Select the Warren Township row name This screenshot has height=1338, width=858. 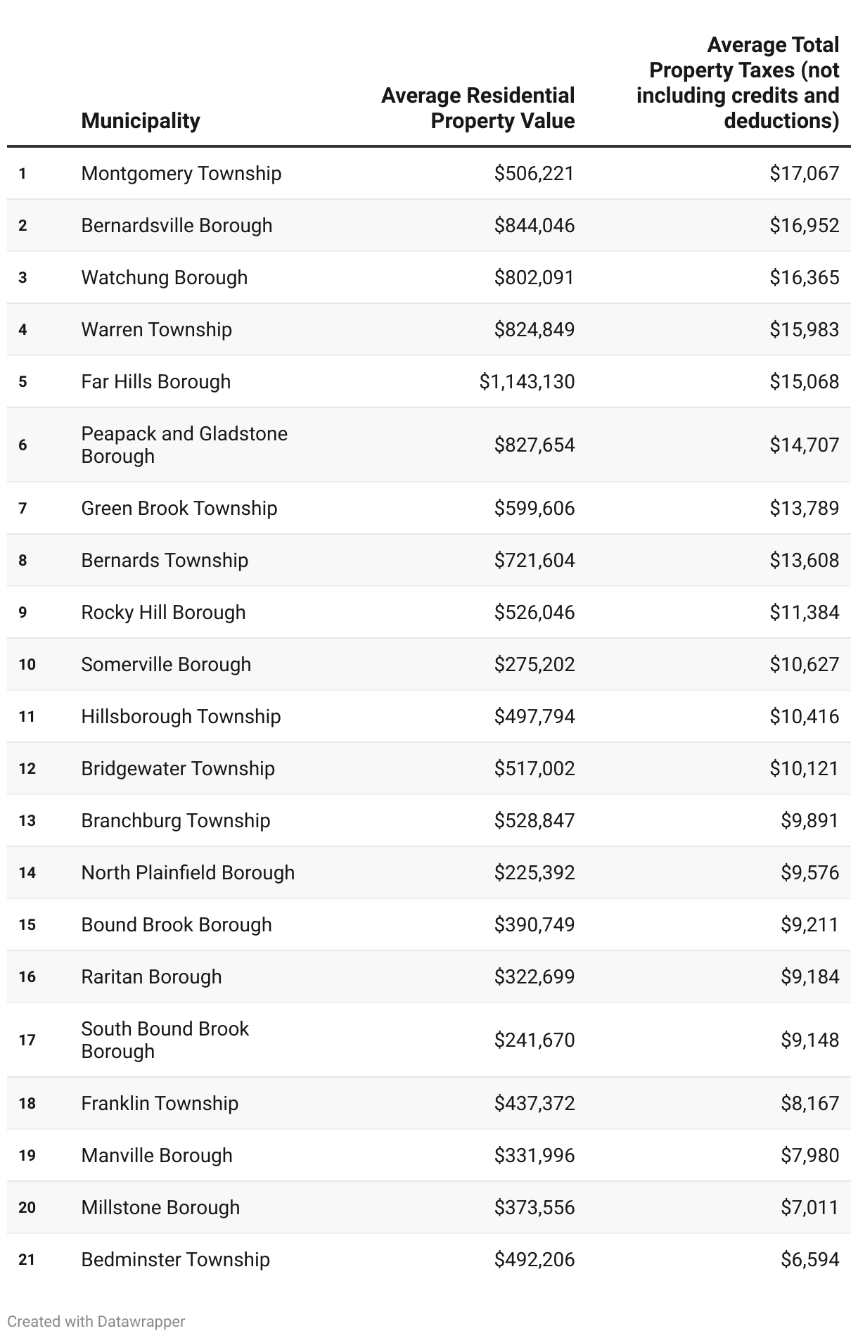click(156, 330)
